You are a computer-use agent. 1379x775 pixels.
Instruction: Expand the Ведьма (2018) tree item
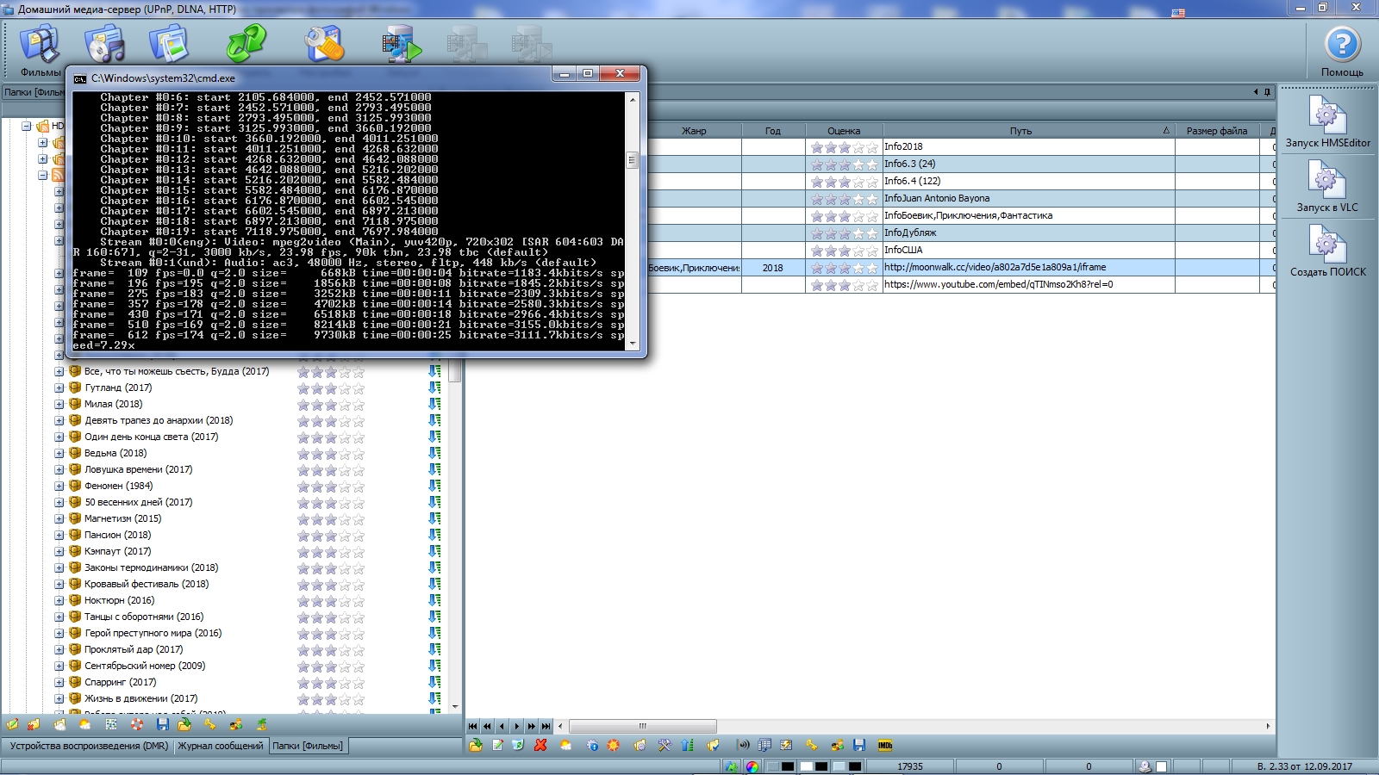[59, 453]
